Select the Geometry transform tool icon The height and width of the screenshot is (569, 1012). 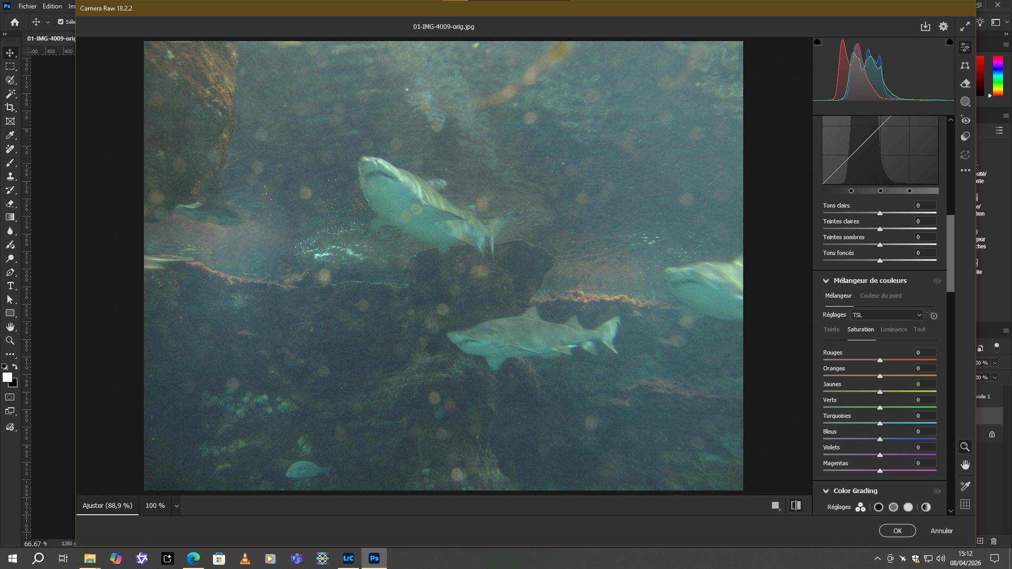965,65
